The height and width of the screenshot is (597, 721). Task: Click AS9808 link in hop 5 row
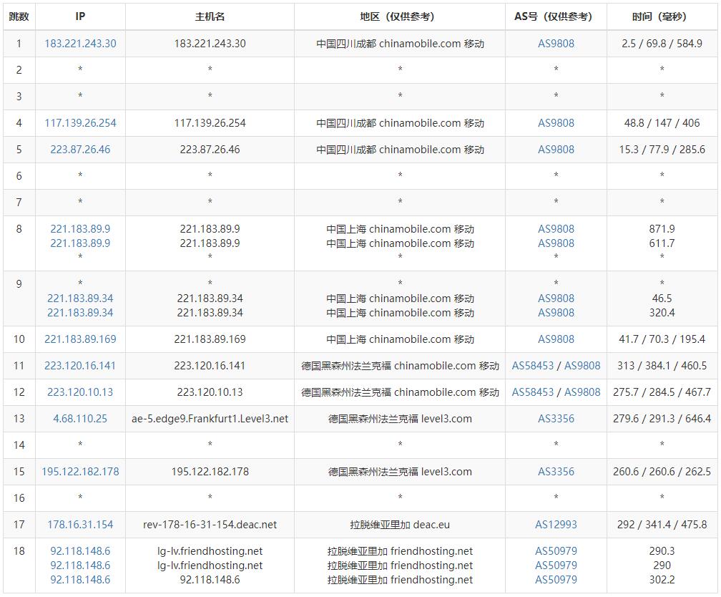(556, 150)
